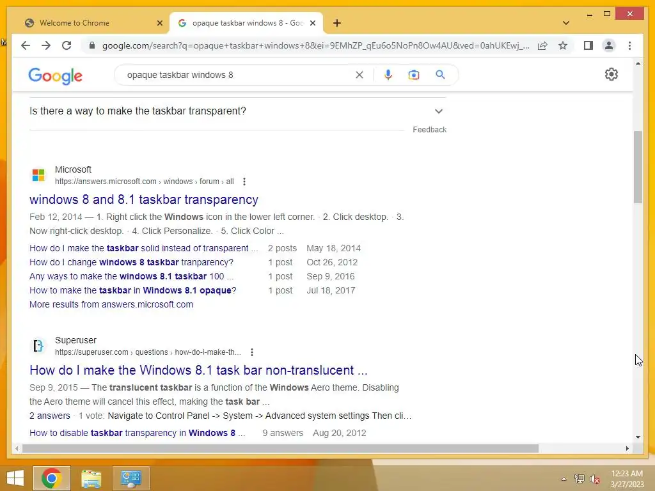
Task: Open the Control Panel taskbar icon
Action: (130, 478)
